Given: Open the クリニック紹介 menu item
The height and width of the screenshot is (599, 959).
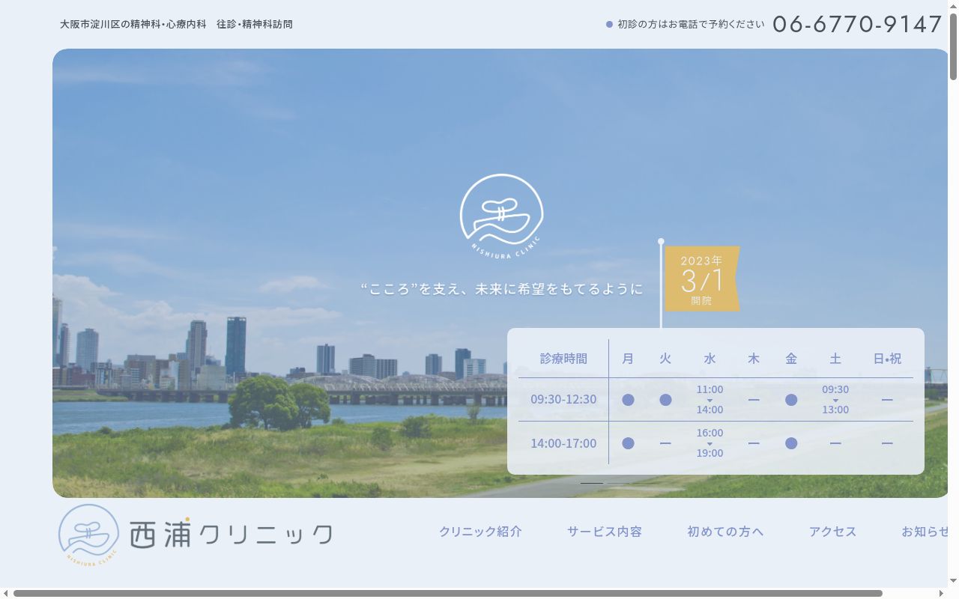Looking at the screenshot, I should [480, 532].
